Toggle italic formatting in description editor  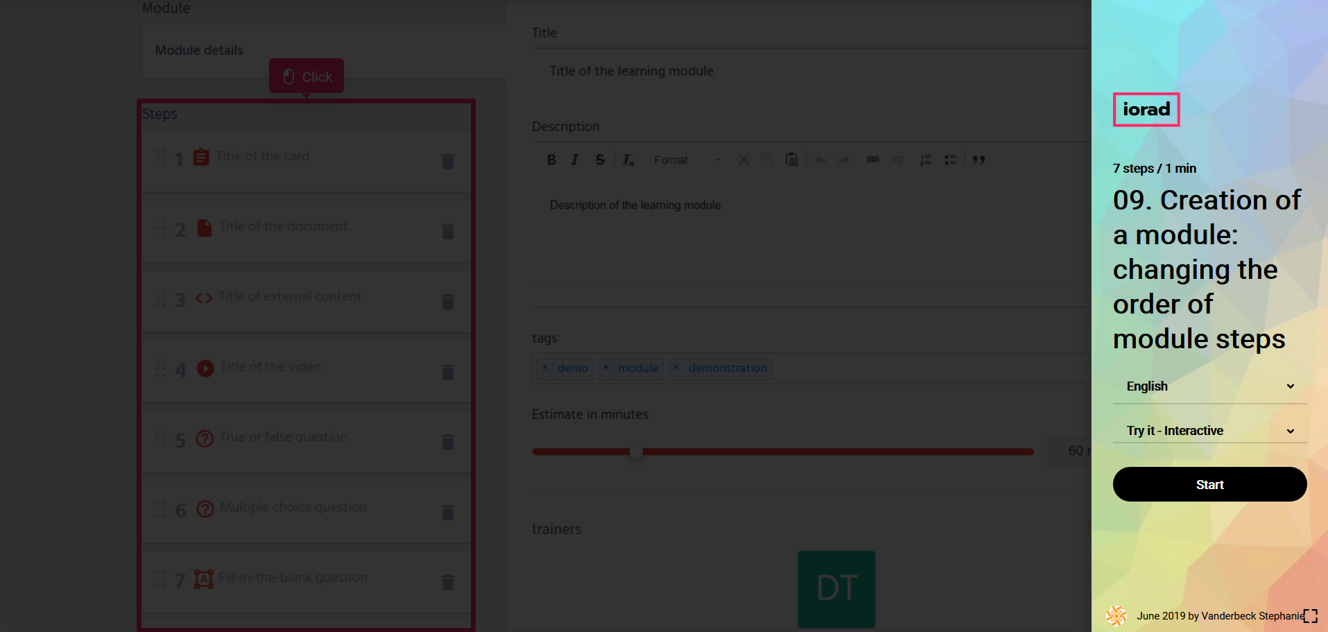[574, 160]
